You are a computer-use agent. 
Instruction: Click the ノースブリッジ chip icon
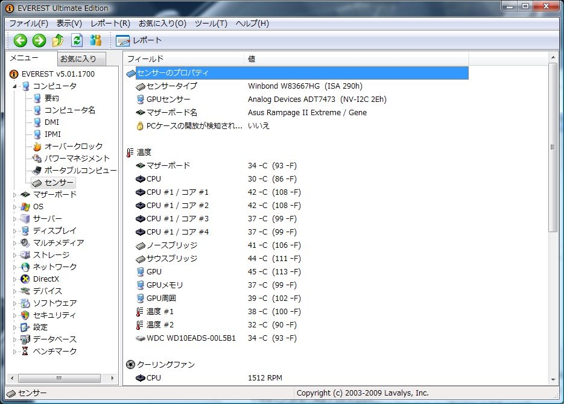tap(141, 246)
